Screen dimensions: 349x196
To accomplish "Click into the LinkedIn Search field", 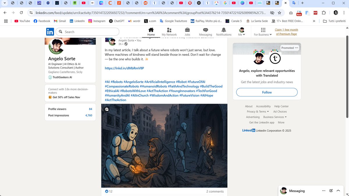I will [87, 32].
